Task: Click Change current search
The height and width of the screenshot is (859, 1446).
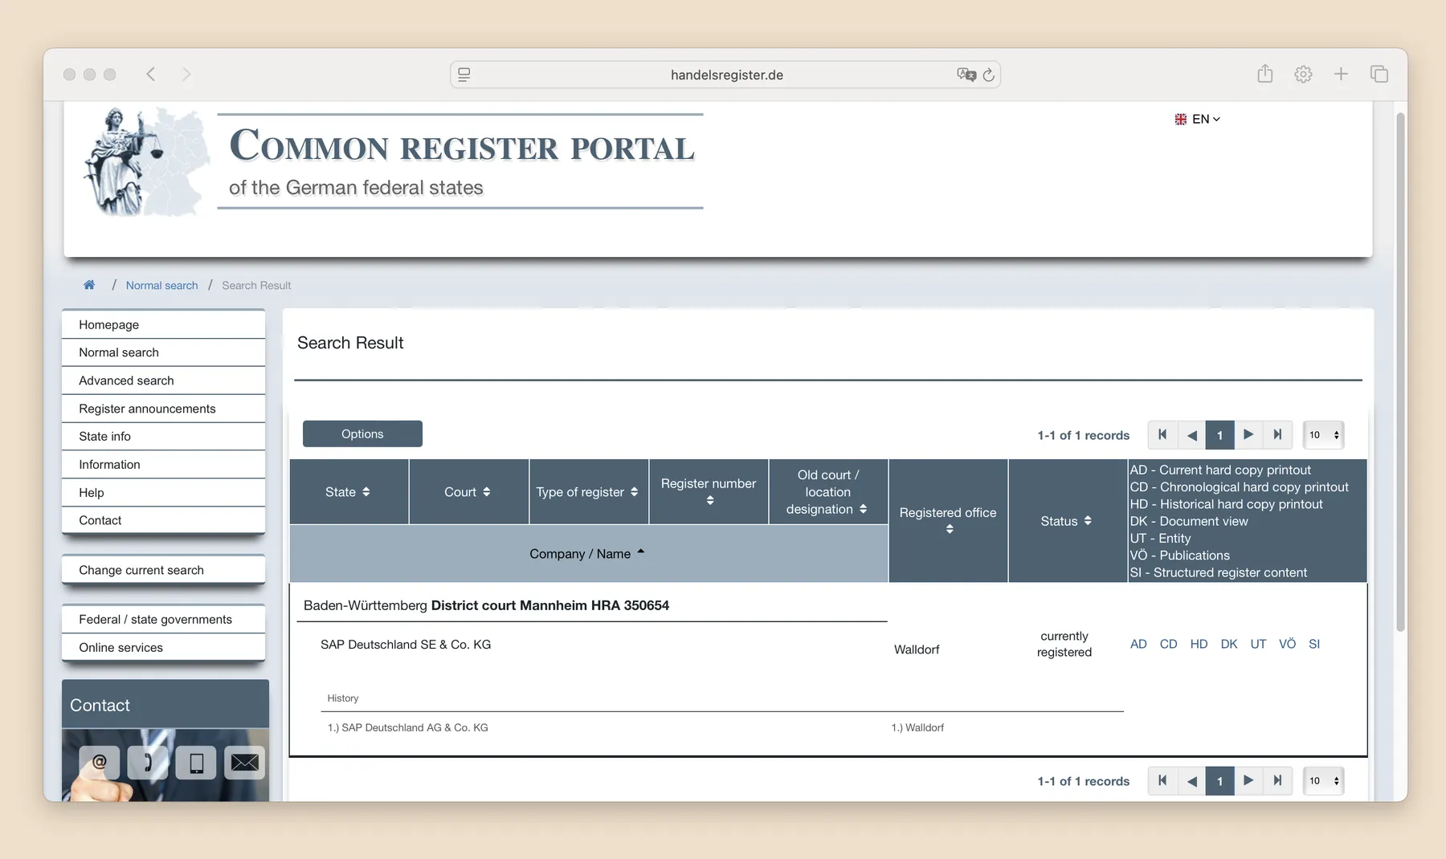Action: pos(163,570)
